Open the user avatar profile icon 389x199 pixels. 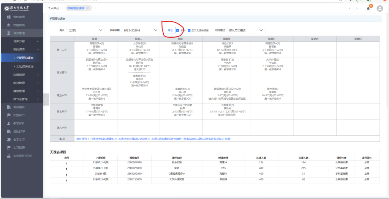379,8
